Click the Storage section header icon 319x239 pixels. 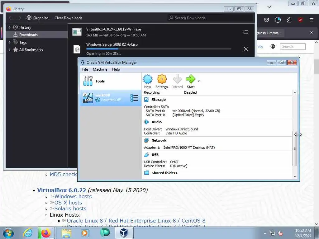(x=146, y=100)
